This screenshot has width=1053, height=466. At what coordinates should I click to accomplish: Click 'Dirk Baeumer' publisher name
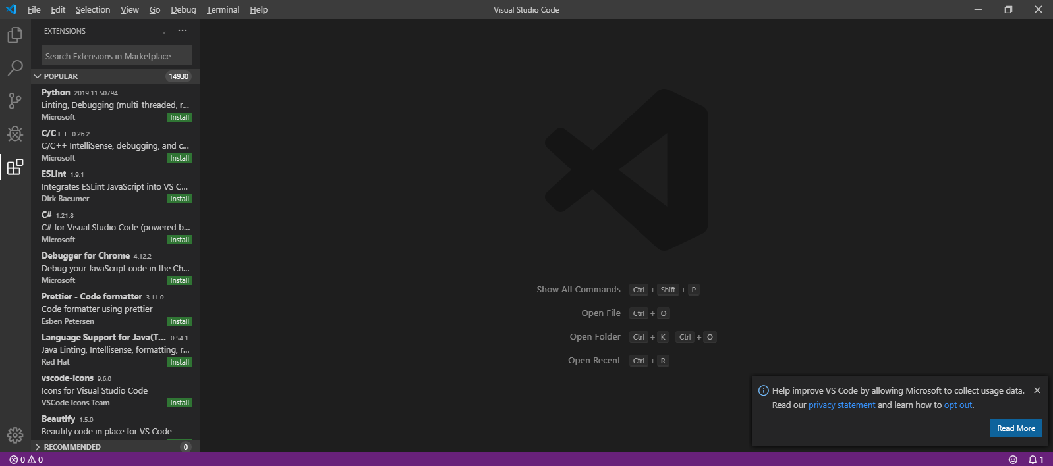click(x=65, y=199)
